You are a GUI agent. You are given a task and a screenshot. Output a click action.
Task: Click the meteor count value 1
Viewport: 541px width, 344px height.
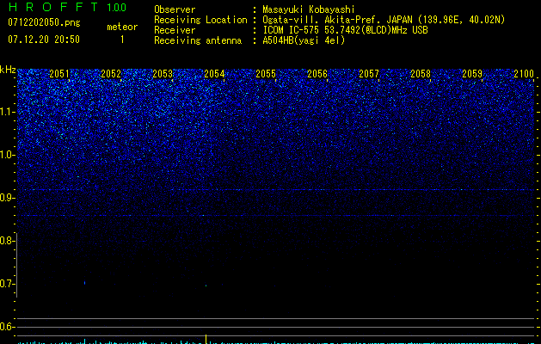pyautogui.click(x=122, y=40)
